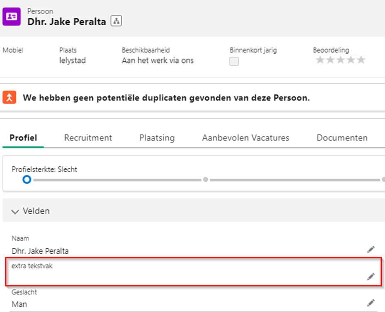Open the Plaatsing tab
Viewport: 385px width, 312px height.
click(157, 138)
